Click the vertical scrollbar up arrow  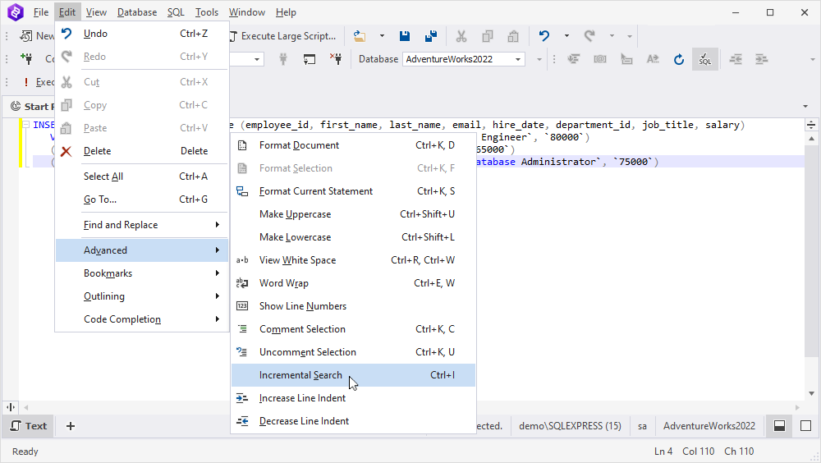(x=811, y=139)
